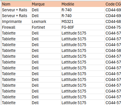Select the Modèle header cell

(x=83, y=4)
